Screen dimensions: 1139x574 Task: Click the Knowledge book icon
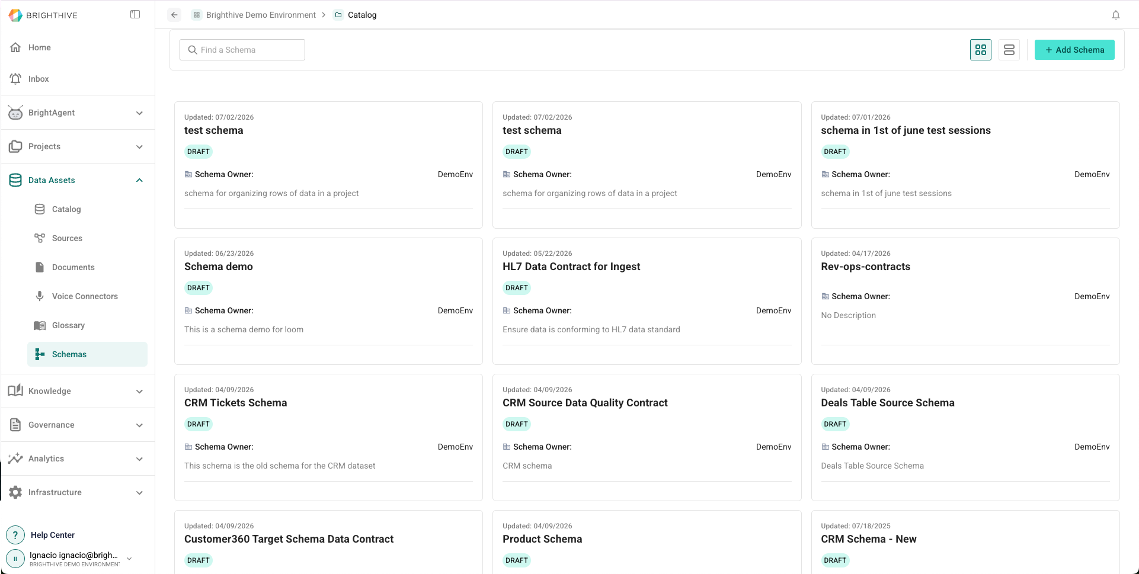pyautogui.click(x=16, y=391)
